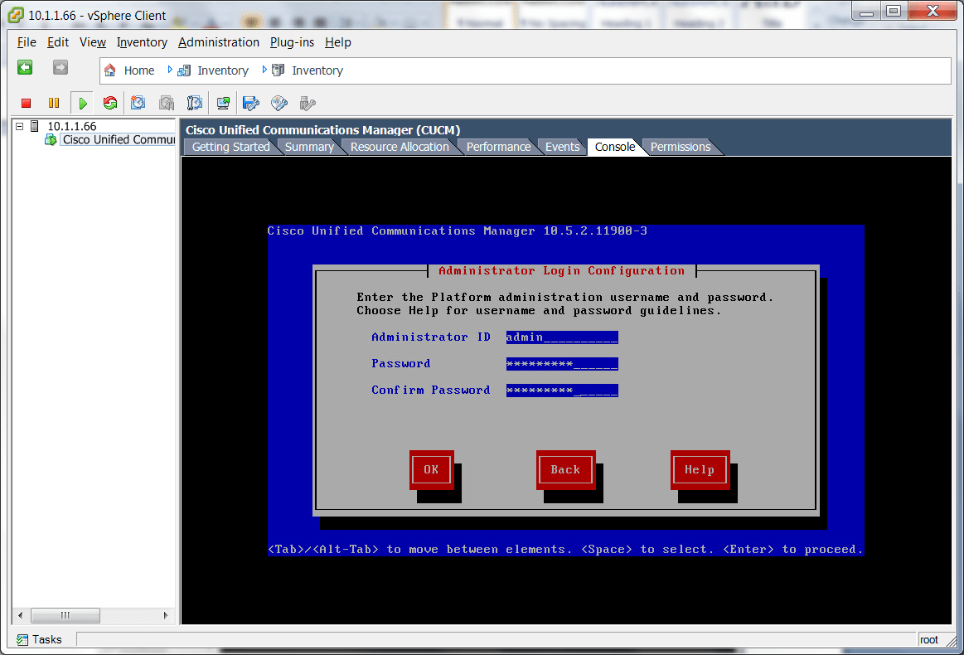This screenshot has width=964, height=655.
Task: Switch to the Permissions tab
Action: [681, 147]
